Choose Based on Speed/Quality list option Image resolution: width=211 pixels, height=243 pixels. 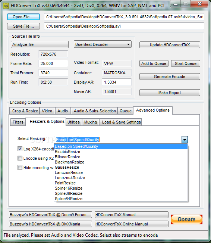point(121,146)
